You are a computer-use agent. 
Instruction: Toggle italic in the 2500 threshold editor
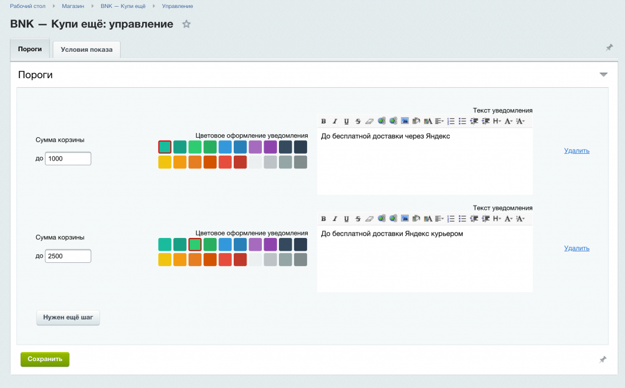pos(335,218)
